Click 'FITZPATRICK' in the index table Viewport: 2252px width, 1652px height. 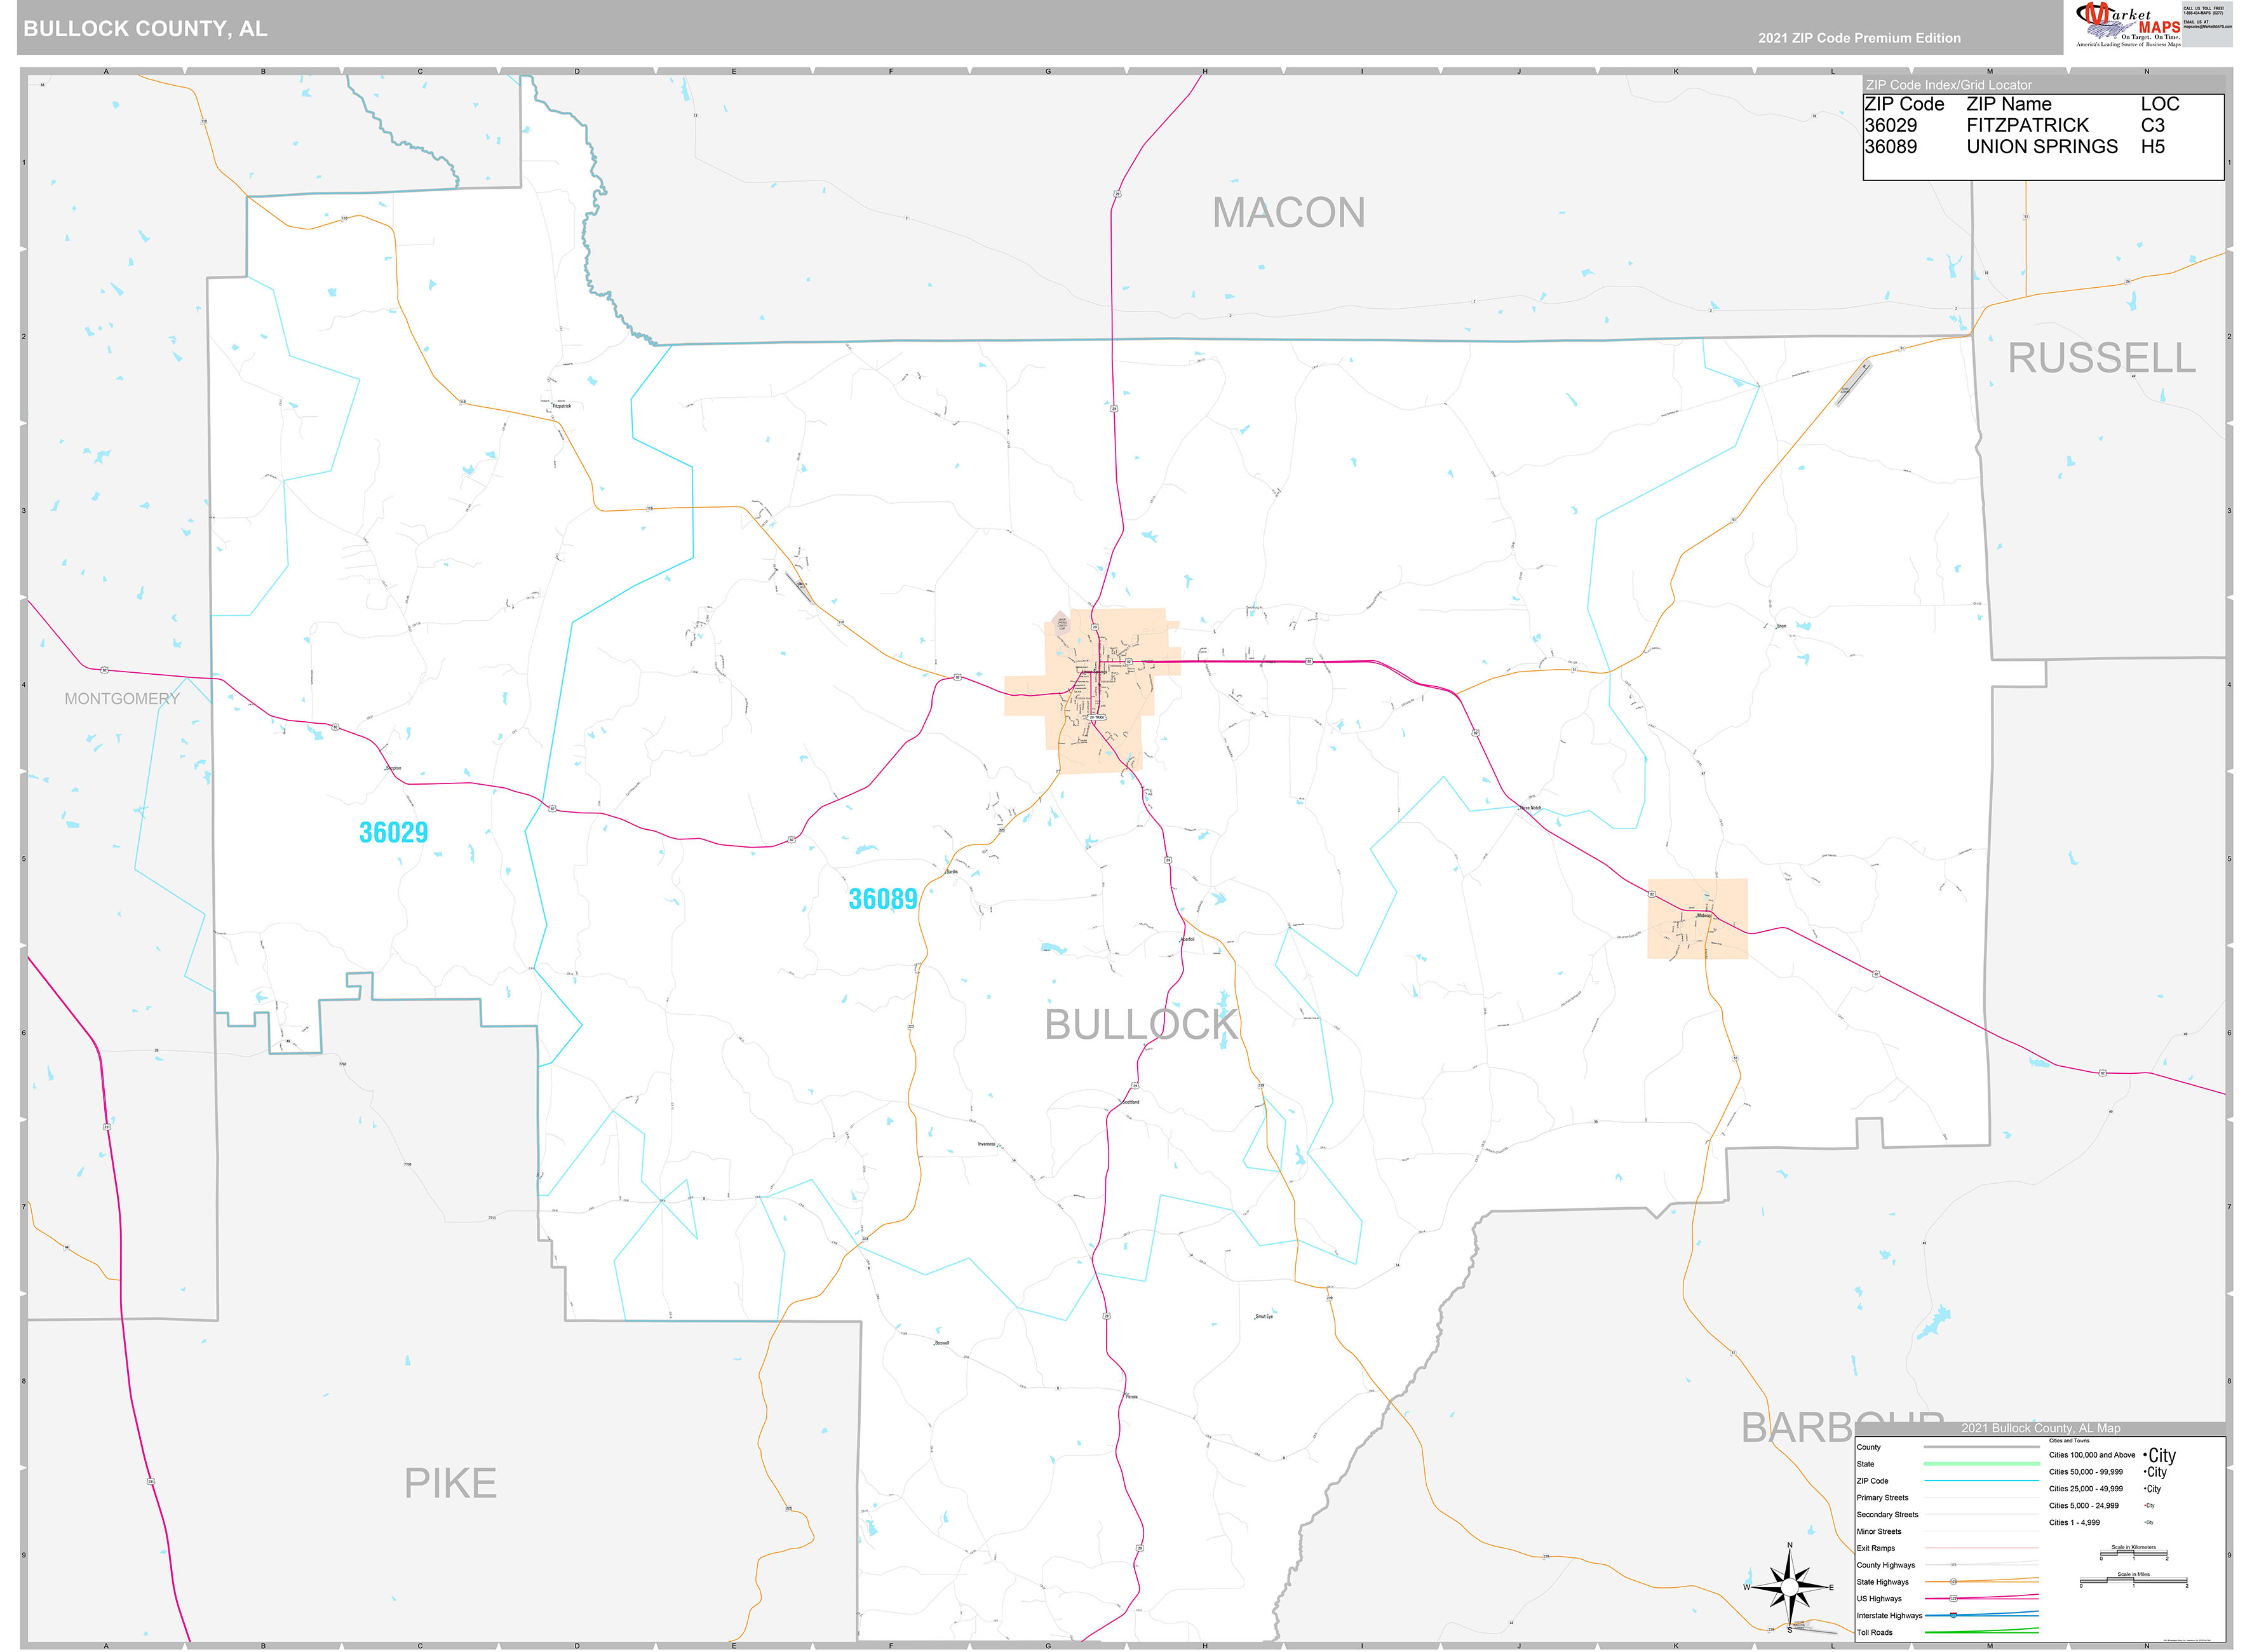(2027, 125)
